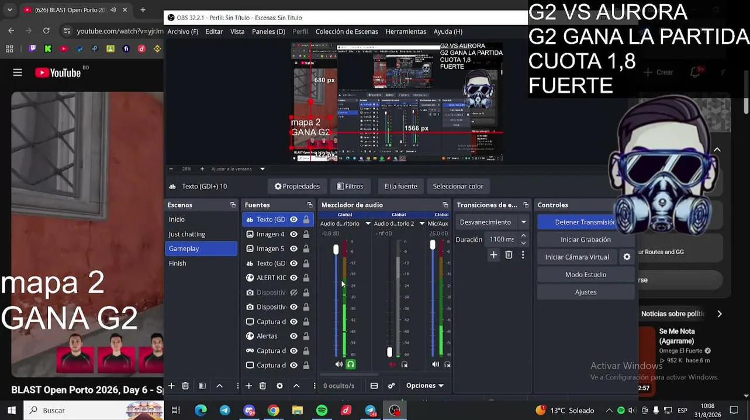The height and width of the screenshot is (420, 750).
Task: Move the selected source up in Fuentes
Action: point(296,386)
